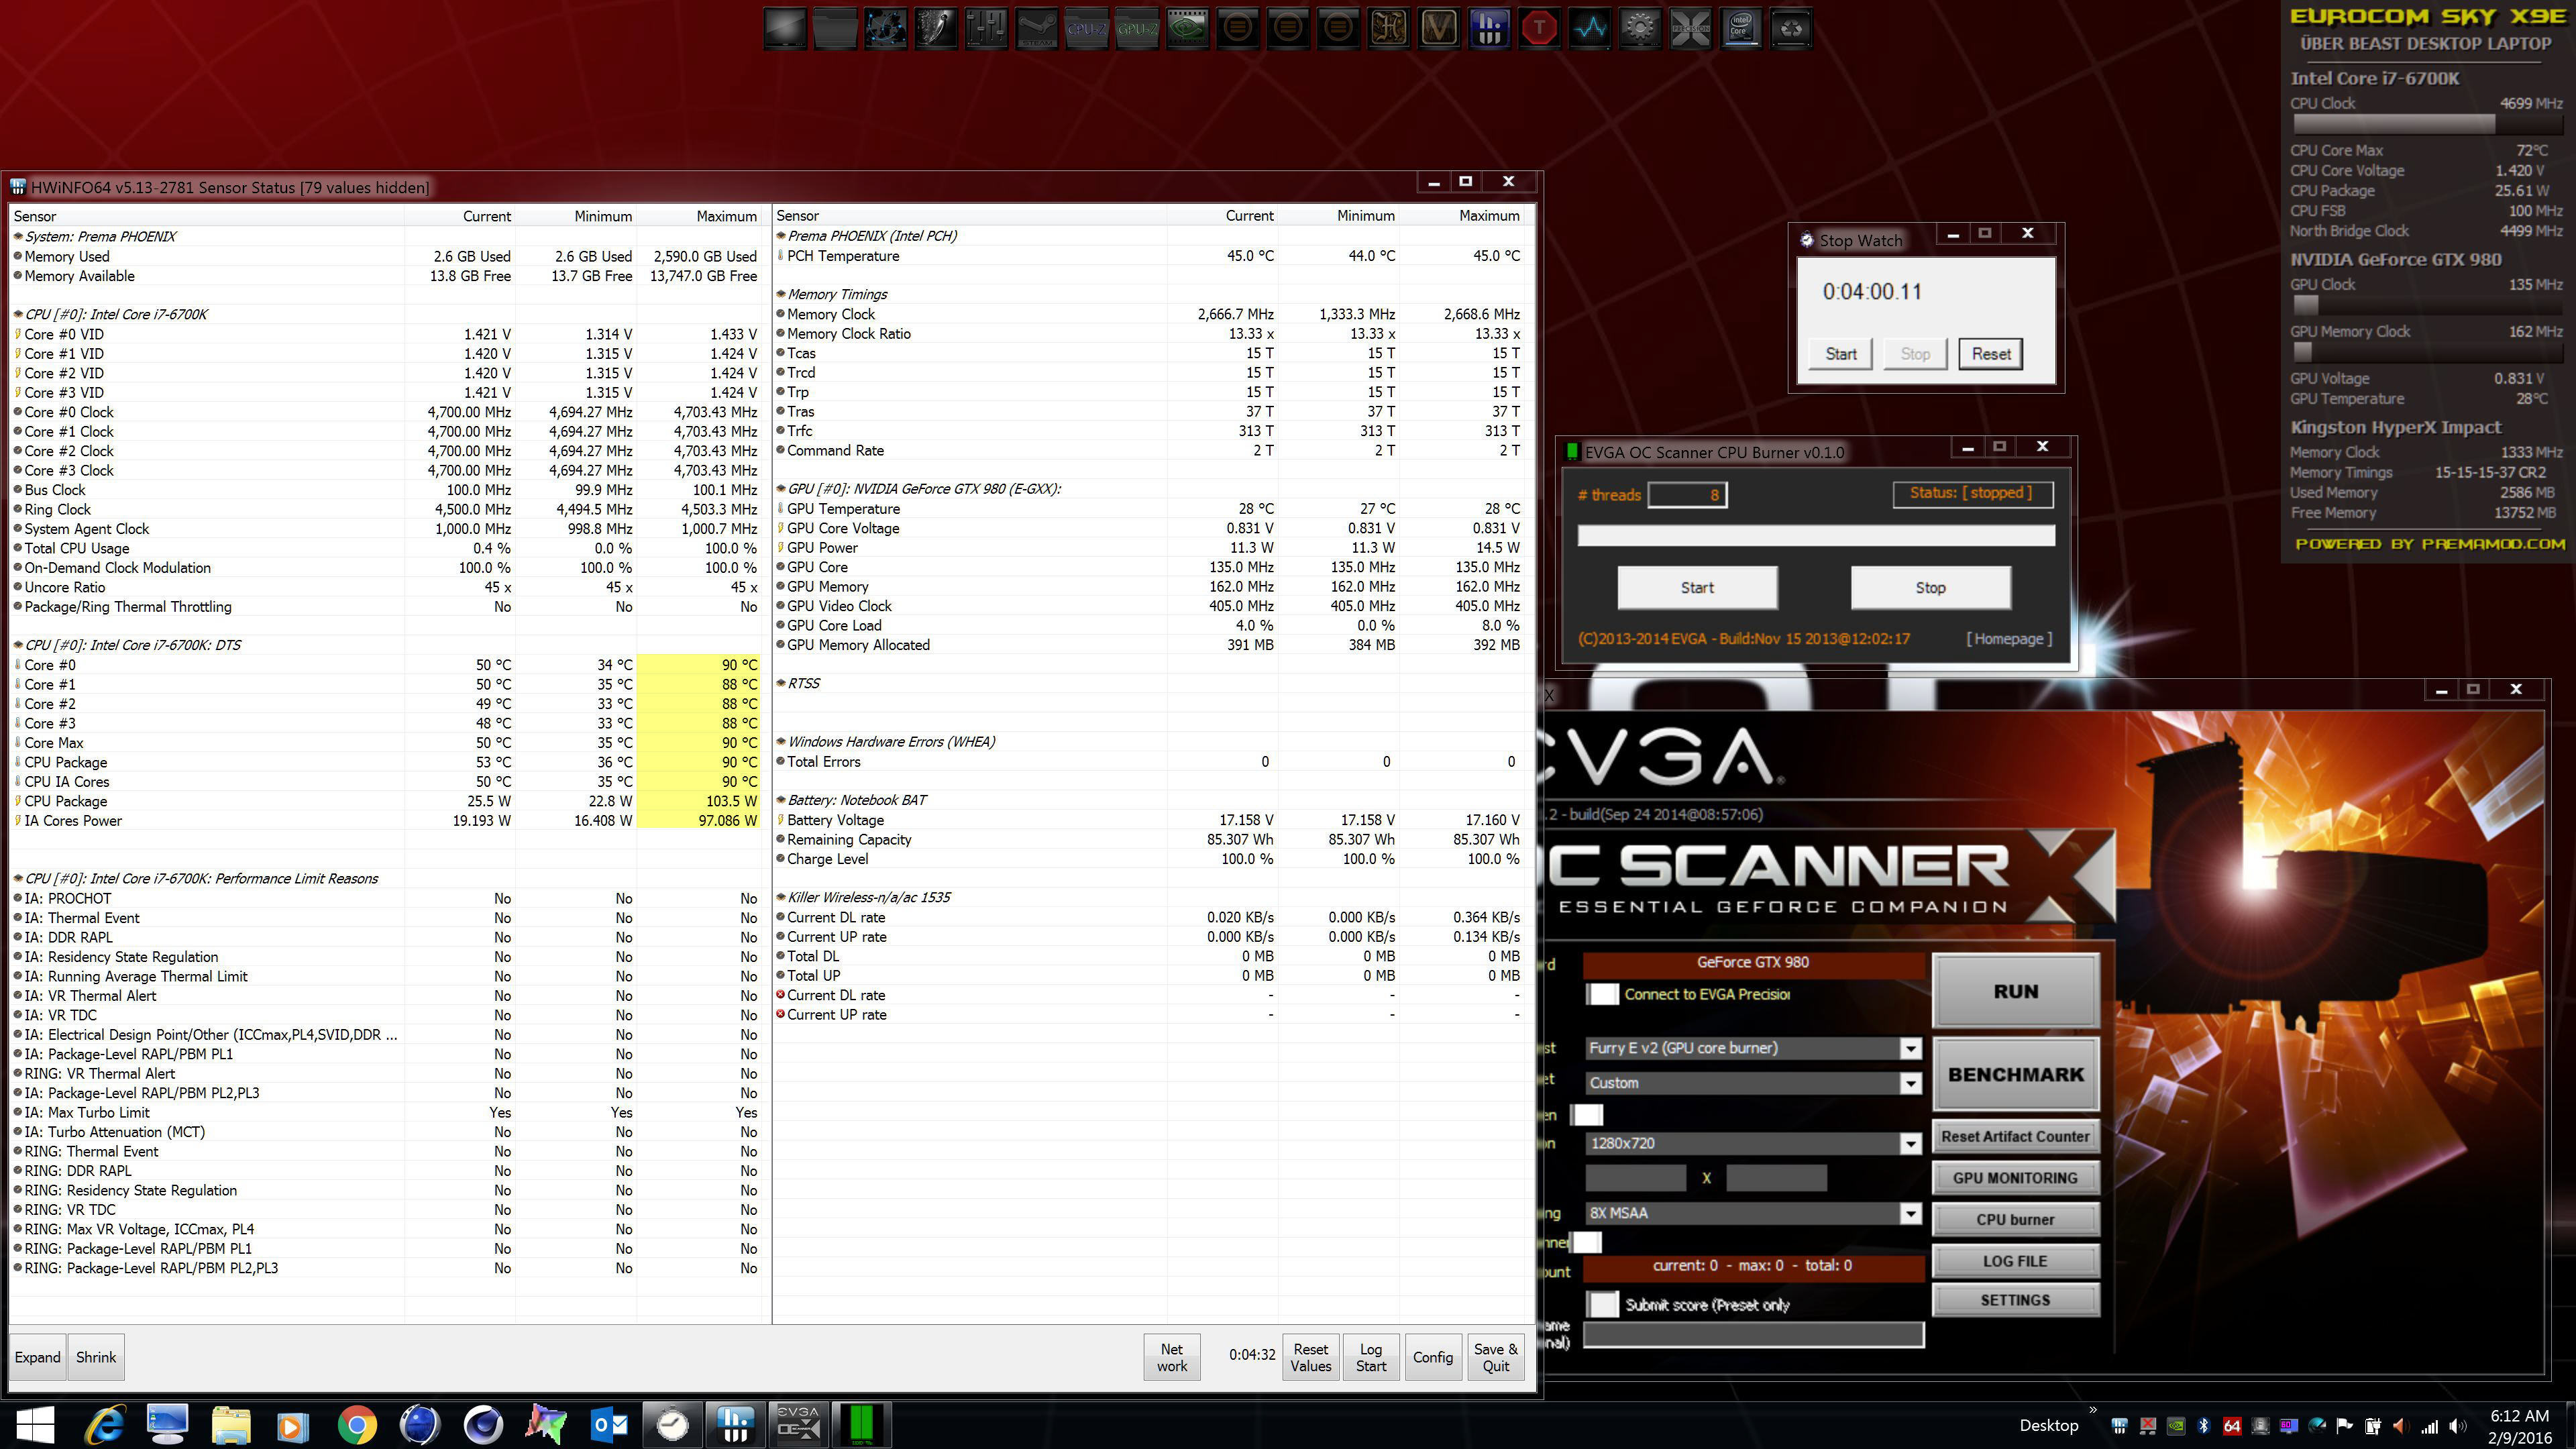Open the NVIDIA icon in top dock
Viewport: 2576px width, 1449px height.
tap(1187, 28)
